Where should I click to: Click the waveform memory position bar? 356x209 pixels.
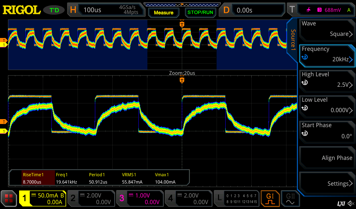(182, 5)
